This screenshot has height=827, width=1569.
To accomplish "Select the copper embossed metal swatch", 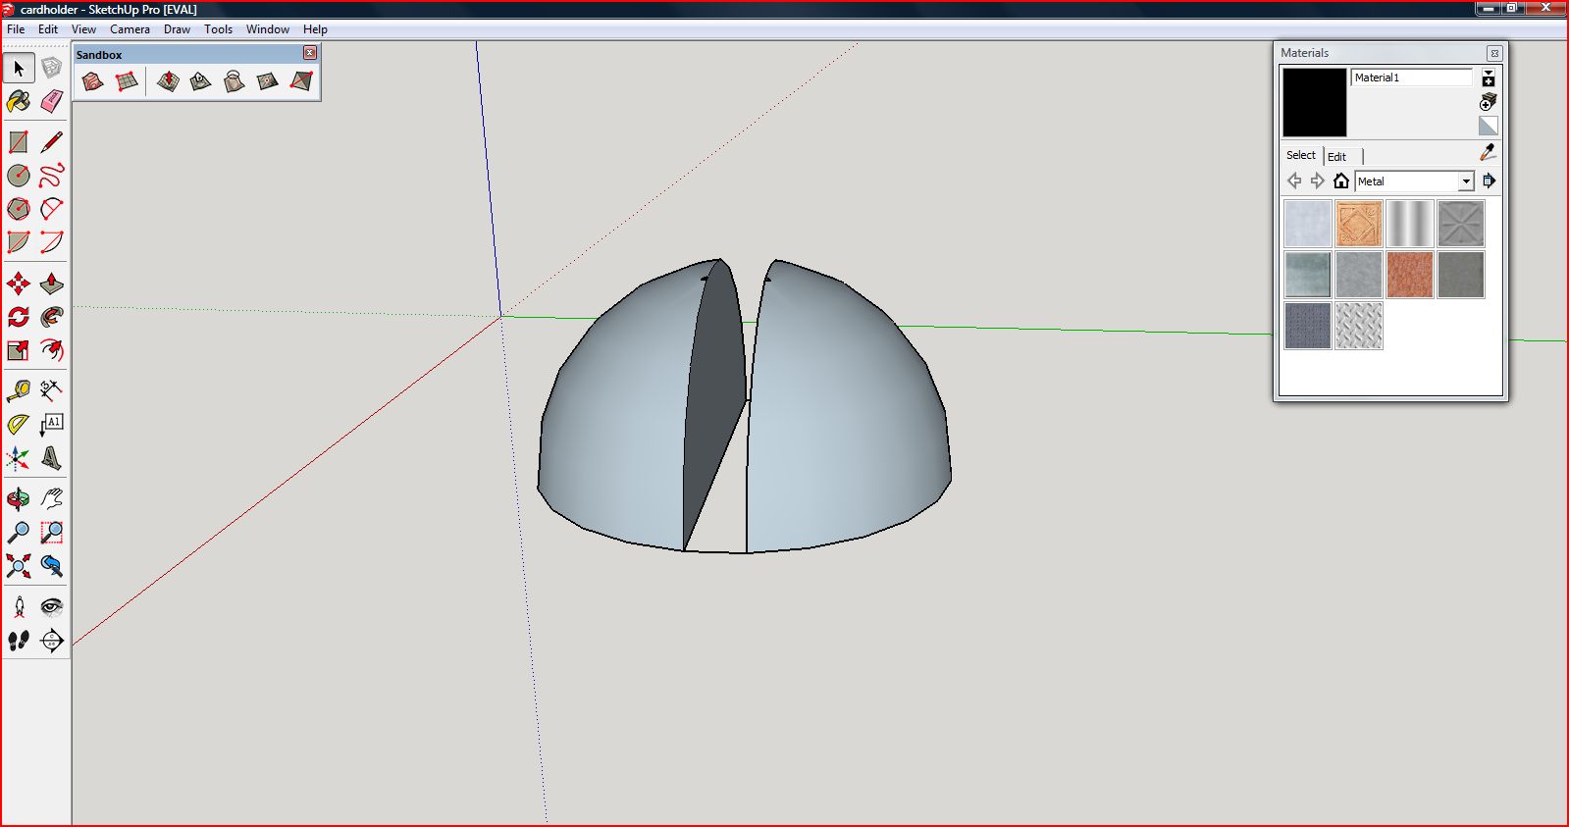I will [1359, 224].
